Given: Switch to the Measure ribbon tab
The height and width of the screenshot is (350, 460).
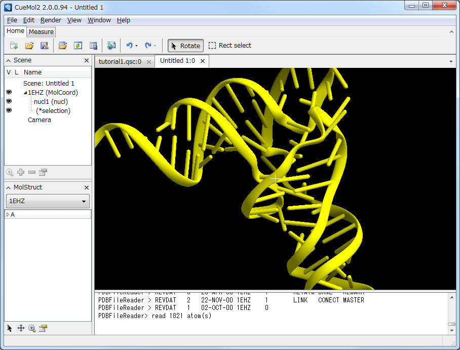Looking at the screenshot, I should coord(42,32).
